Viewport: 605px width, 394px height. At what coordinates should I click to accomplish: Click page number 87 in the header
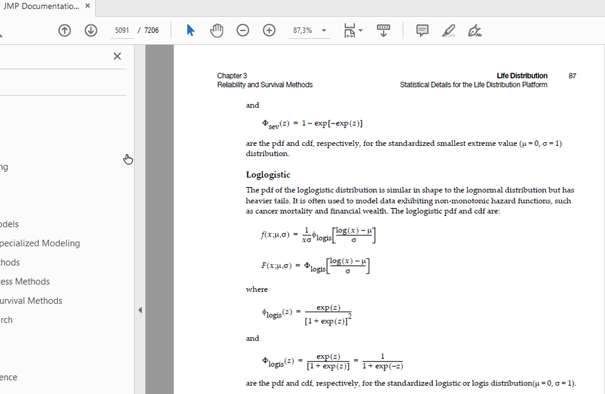572,76
